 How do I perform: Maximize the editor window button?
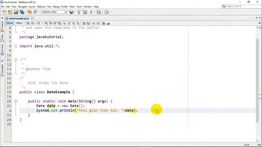click(x=260, y=18)
